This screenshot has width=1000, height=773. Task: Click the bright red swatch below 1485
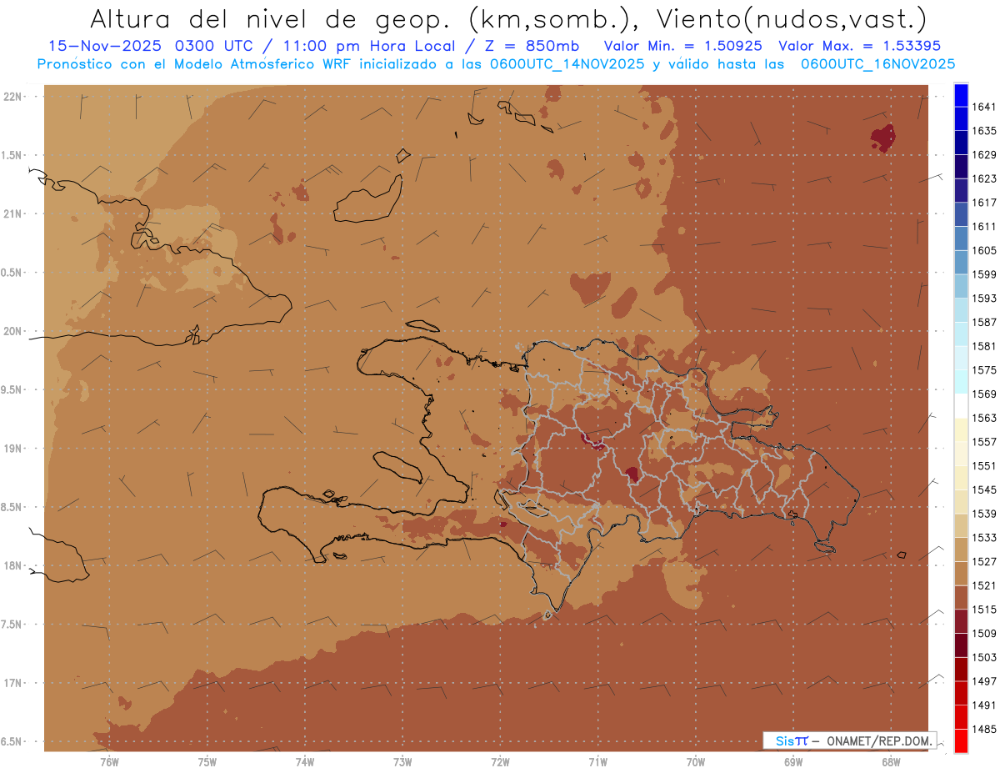click(961, 741)
